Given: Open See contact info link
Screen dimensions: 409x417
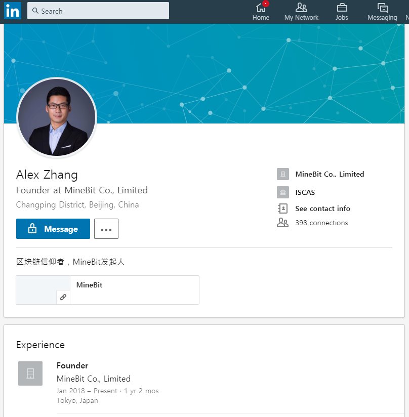Looking at the screenshot, I should pyautogui.click(x=322, y=209).
